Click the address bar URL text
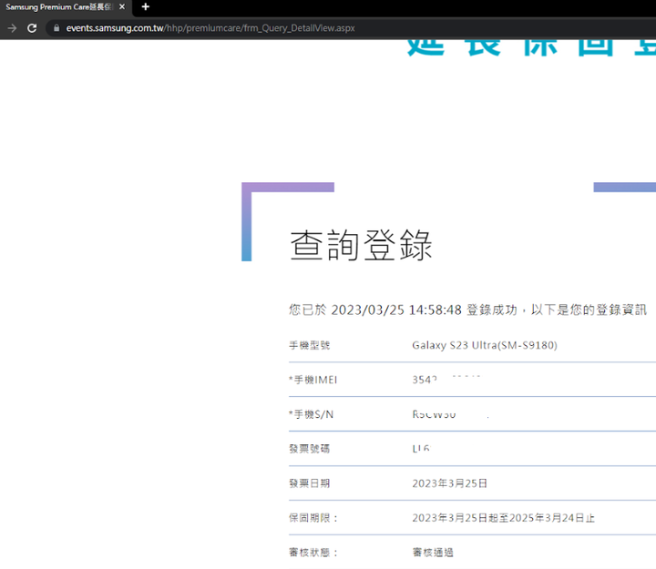The height and width of the screenshot is (569, 656). (x=210, y=28)
